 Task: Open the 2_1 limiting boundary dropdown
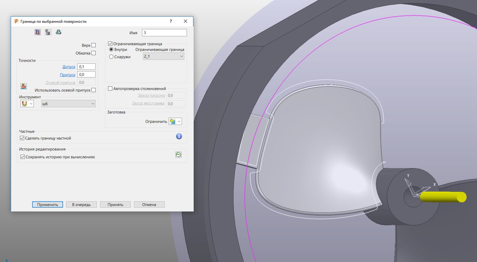tap(164, 56)
